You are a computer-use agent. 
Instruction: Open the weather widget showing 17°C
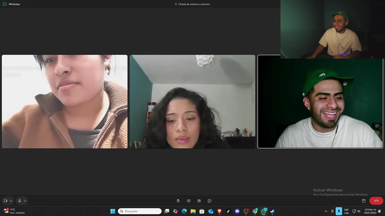coord(14,211)
